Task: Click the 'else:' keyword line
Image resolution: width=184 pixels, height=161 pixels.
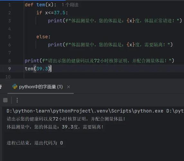Action: pyautogui.click(x=43, y=37)
